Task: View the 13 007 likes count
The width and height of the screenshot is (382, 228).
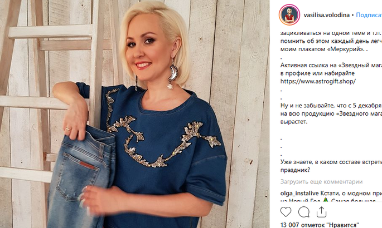Action: tap(320, 225)
